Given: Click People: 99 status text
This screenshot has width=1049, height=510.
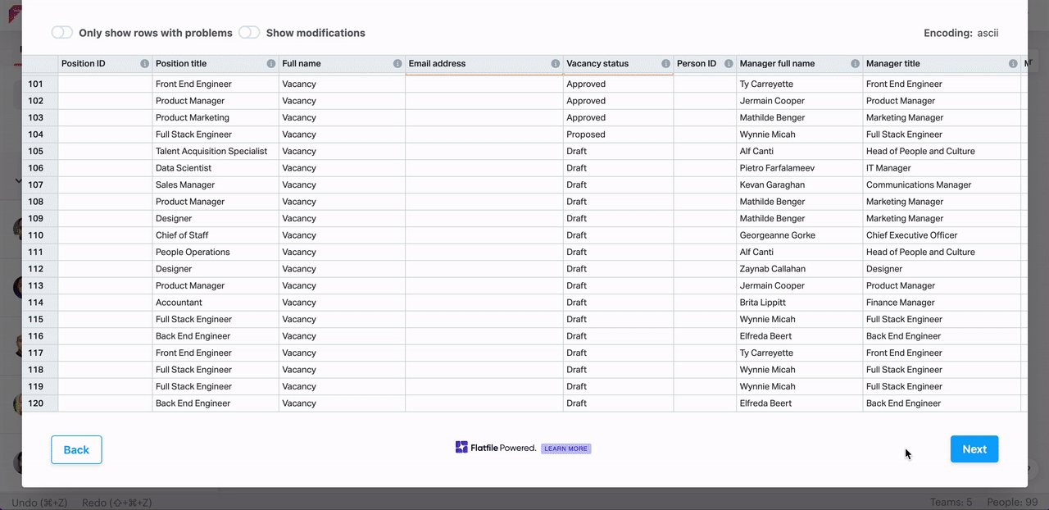Looking at the screenshot, I should coord(1012,503).
